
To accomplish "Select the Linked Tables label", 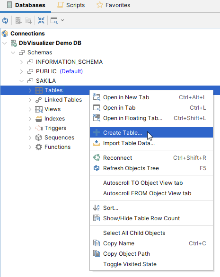I will (63, 100).
